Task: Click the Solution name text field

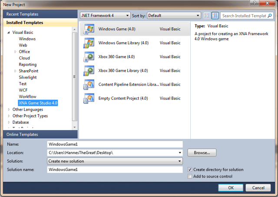Action: (x=115, y=170)
